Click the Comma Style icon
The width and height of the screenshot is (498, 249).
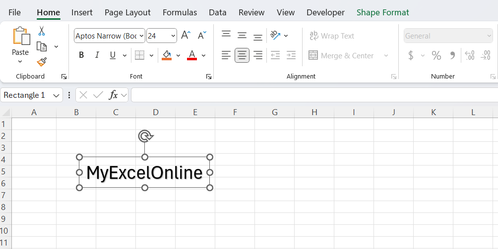click(x=452, y=55)
